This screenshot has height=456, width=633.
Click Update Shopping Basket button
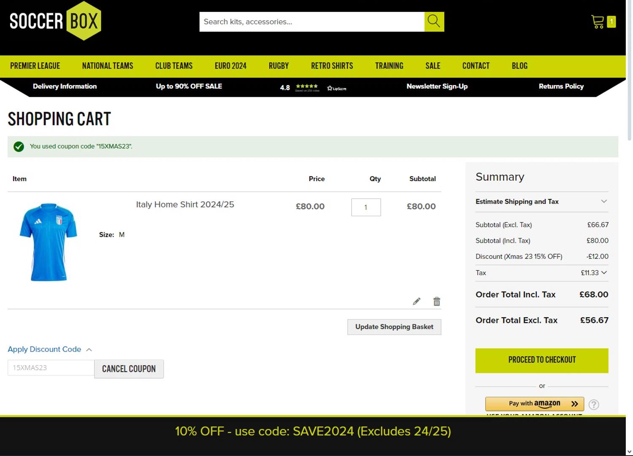(394, 327)
